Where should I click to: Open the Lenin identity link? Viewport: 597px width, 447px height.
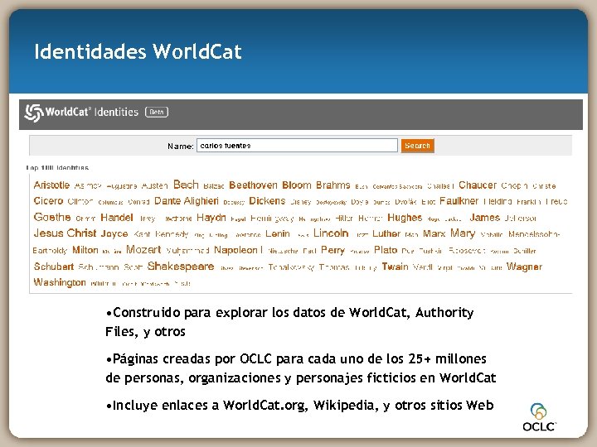click(x=278, y=233)
